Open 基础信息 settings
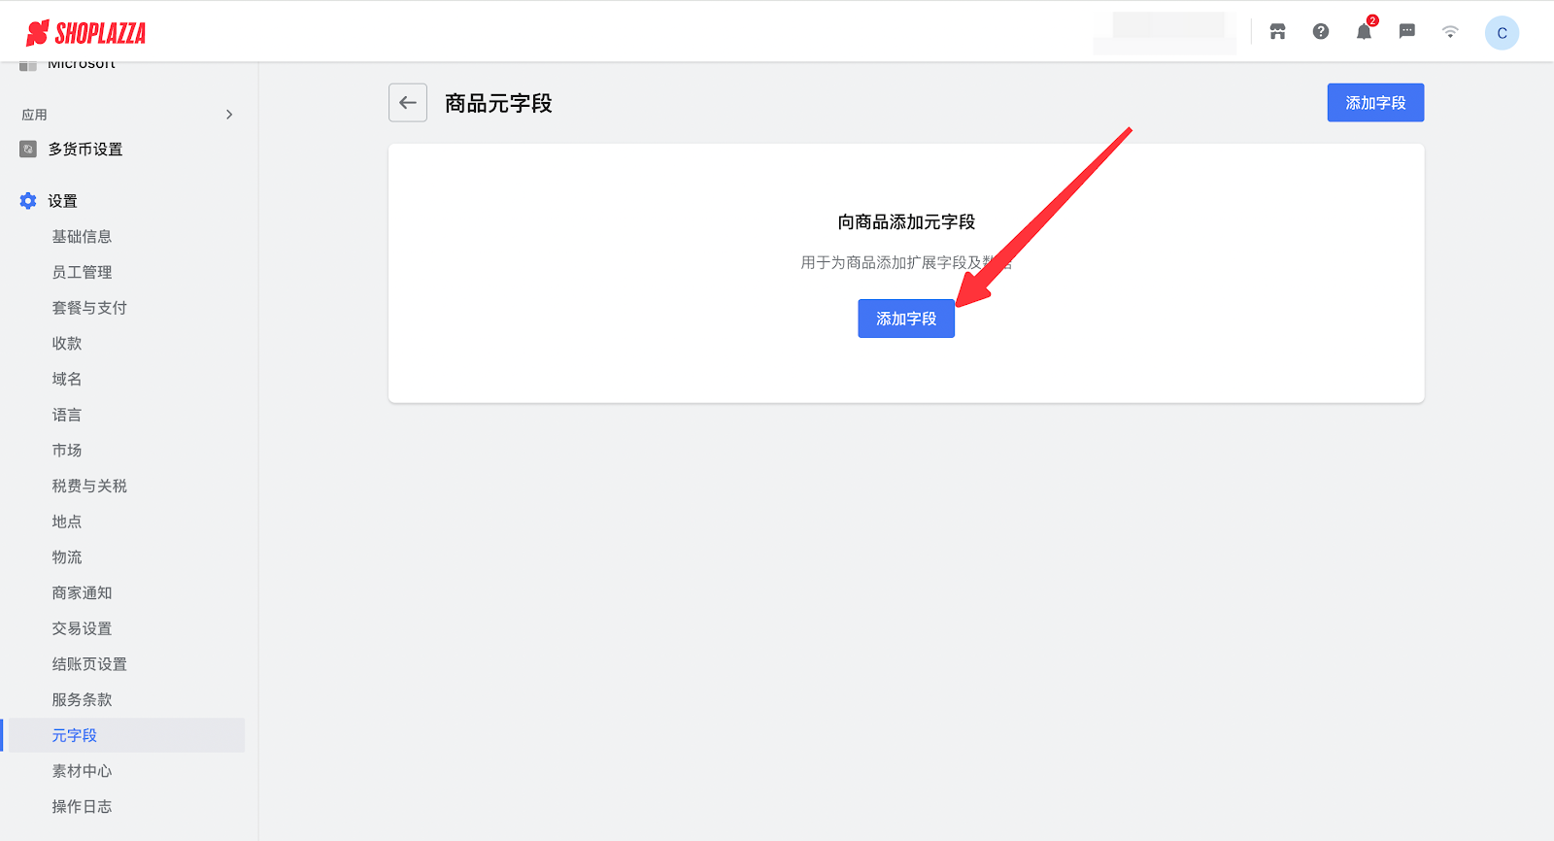Viewport: 1554px width, 841px height. [x=82, y=237]
